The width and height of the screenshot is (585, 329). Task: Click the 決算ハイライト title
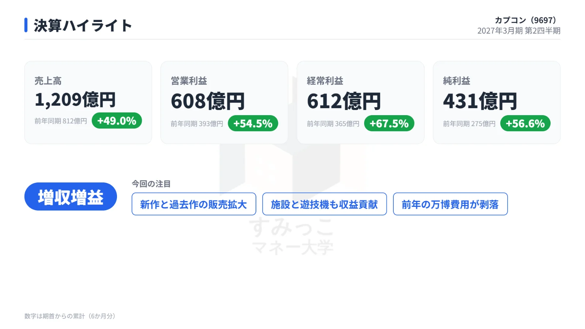point(83,26)
